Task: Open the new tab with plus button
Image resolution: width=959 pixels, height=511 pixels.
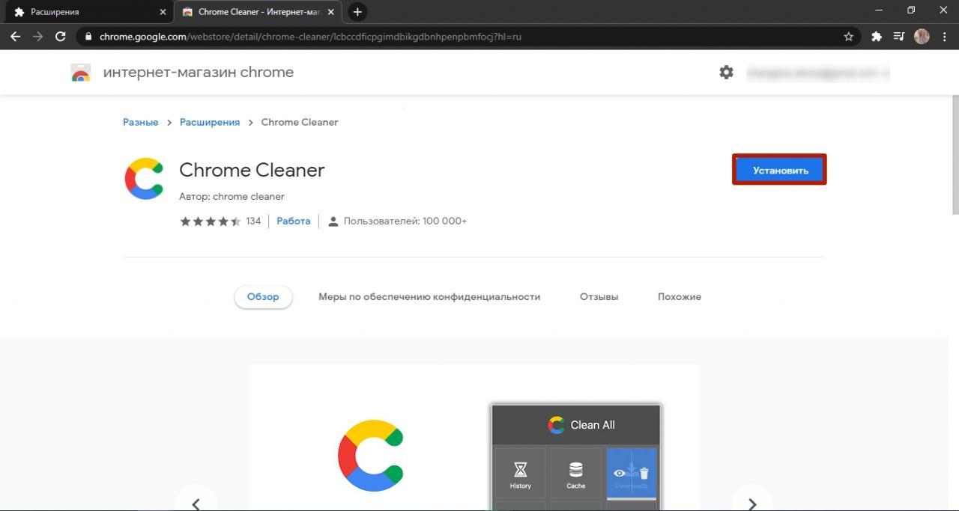Action: [x=357, y=12]
